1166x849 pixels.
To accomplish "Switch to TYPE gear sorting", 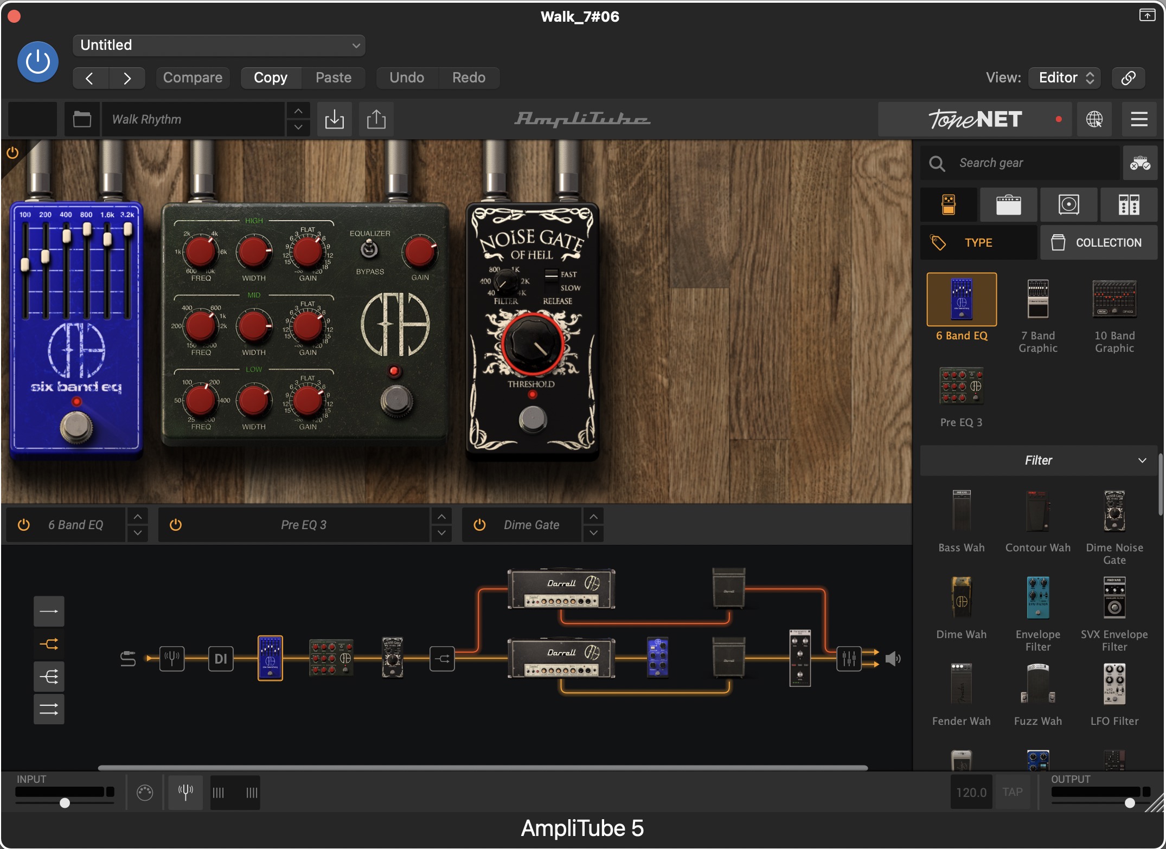I will (x=979, y=242).
